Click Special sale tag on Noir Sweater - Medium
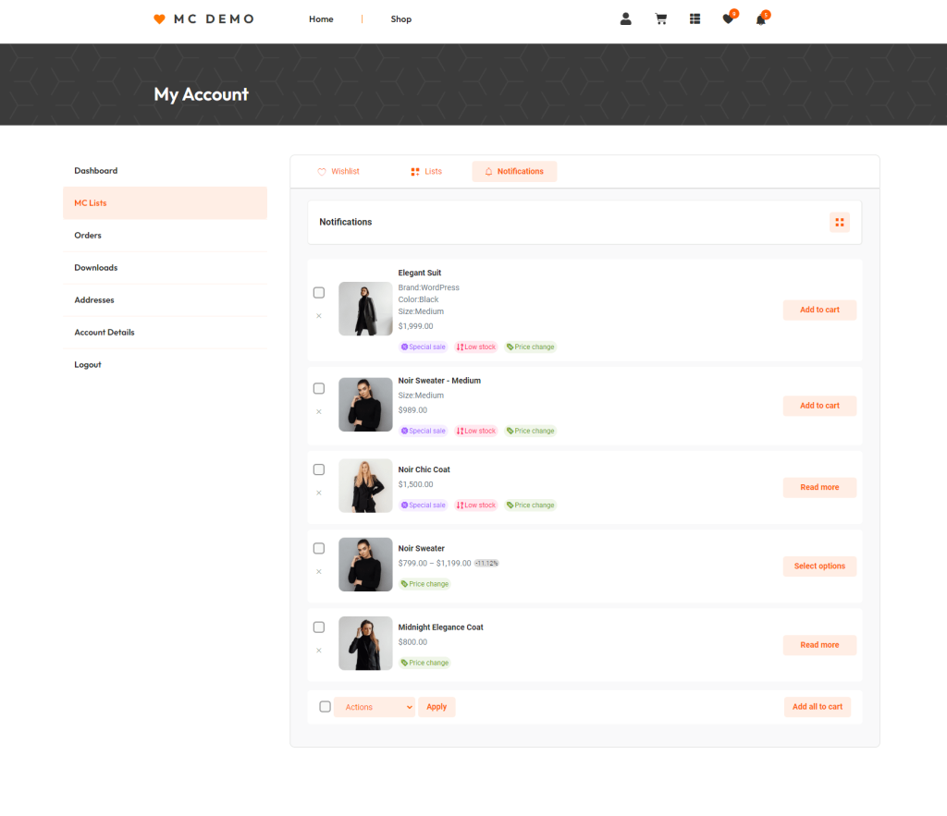 (423, 431)
